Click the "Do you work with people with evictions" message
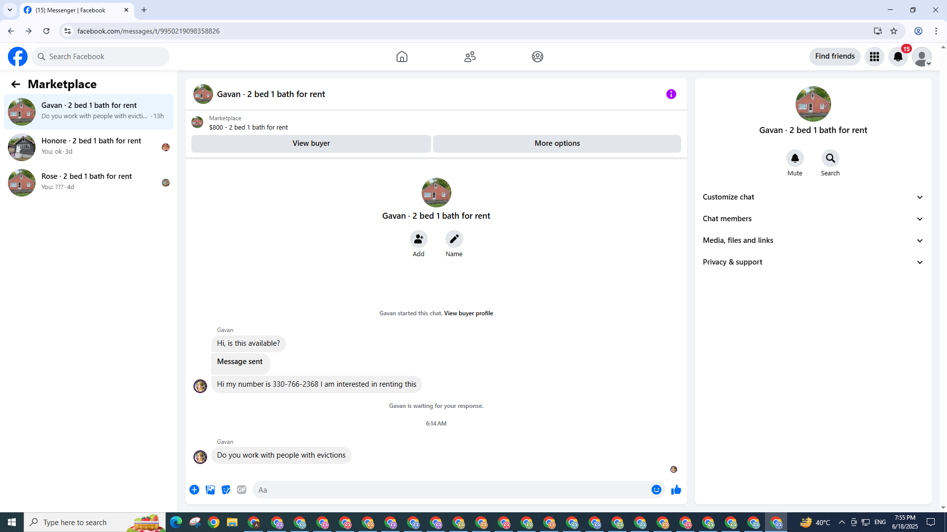 tap(281, 455)
